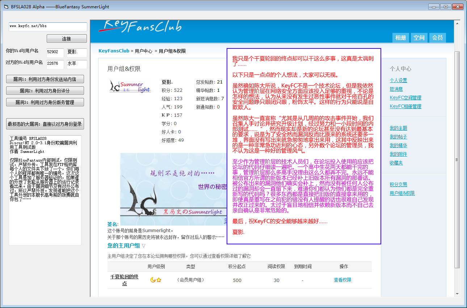
Task: Open 积分交易 sidebar link
Action: tap(398, 184)
